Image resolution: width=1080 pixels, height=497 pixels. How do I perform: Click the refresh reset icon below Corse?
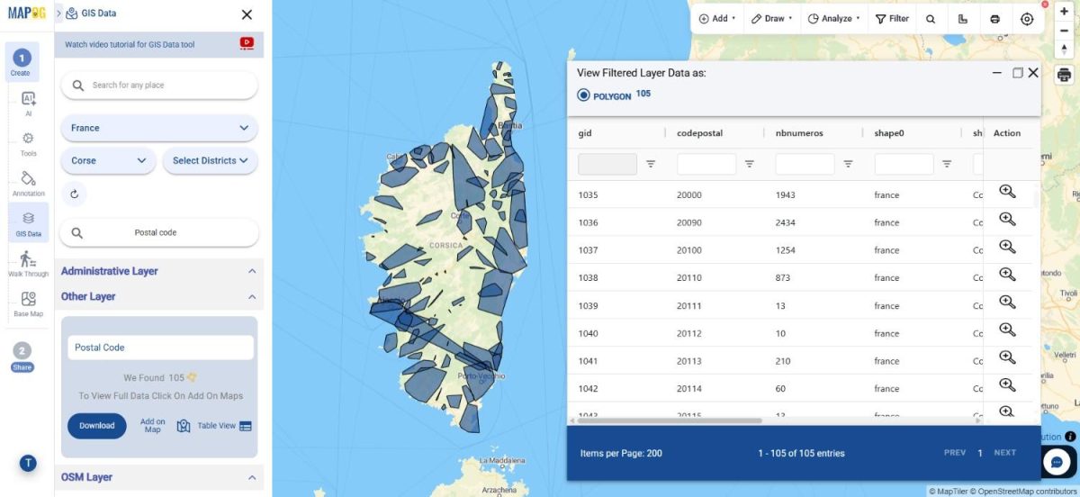[x=74, y=194]
